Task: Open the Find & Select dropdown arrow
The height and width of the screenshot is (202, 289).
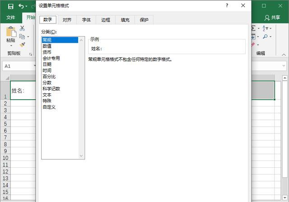Action: (x=270, y=37)
